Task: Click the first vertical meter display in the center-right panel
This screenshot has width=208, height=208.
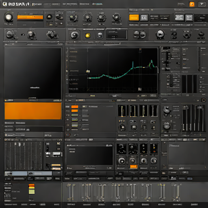Action: (x=122, y=111)
